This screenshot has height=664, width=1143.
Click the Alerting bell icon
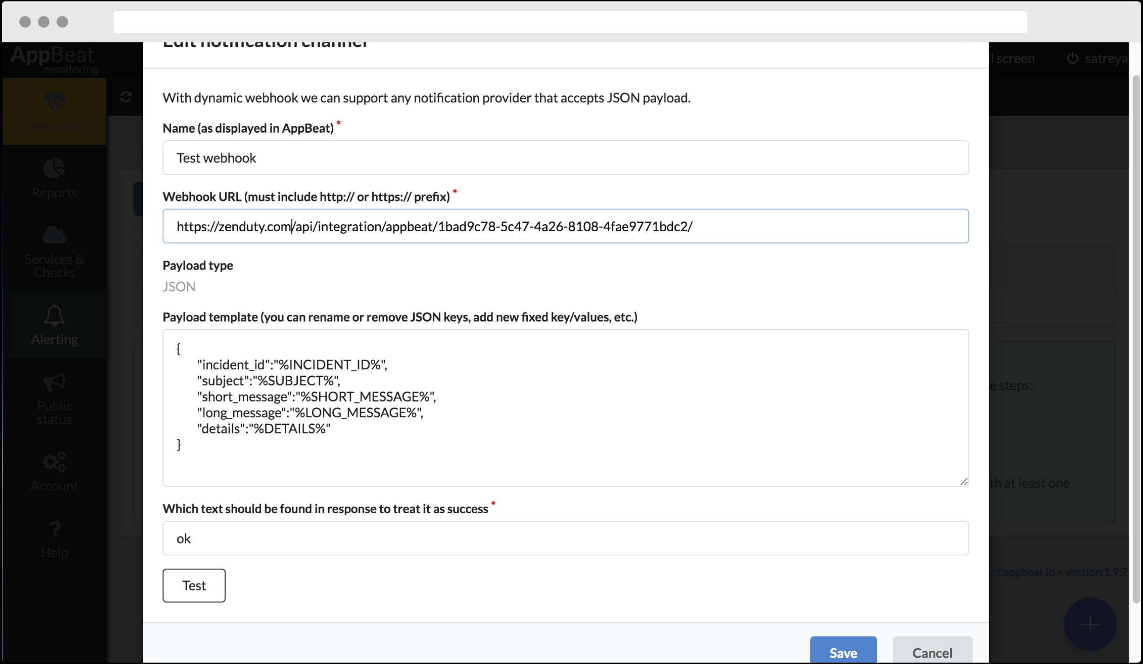[54, 316]
